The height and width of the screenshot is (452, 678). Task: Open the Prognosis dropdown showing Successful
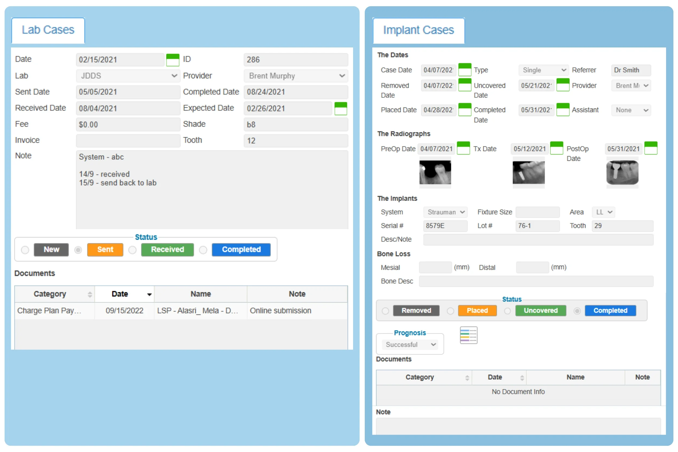point(410,344)
